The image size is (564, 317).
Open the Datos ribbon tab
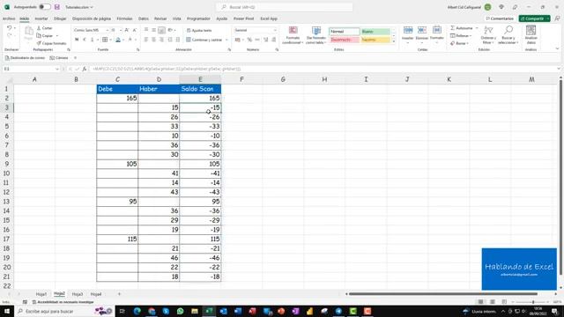(x=144, y=18)
